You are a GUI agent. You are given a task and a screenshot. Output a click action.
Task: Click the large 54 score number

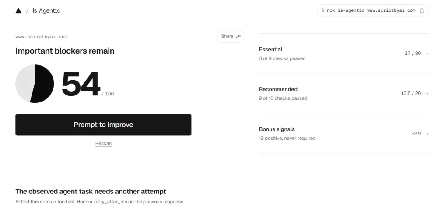pyautogui.click(x=80, y=84)
